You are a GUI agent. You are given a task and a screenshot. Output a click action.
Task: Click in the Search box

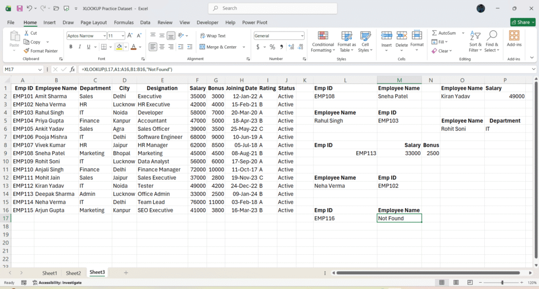[x=273, y=8]
